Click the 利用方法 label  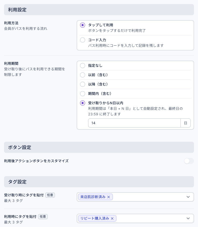[x=11, y=23]
